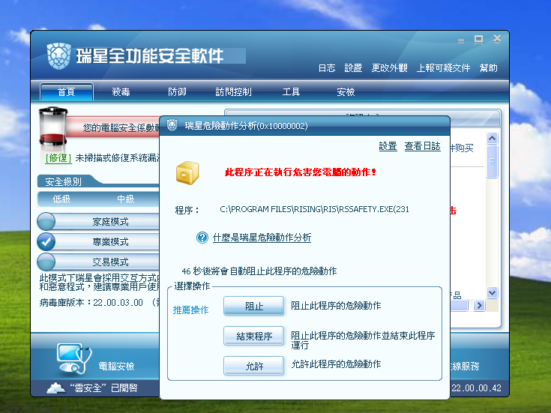Click the “雲安全” 已開啓 status text
Screen dimensions: 551x413
(103, 388)
